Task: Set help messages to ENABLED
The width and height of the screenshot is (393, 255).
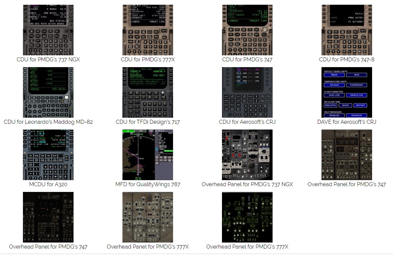Action: (334, 115)
